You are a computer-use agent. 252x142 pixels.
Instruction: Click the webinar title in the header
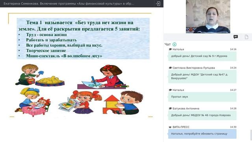69,4
